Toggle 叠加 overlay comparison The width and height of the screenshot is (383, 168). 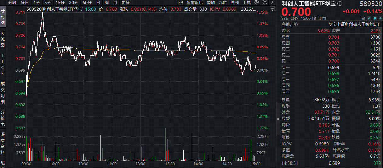(x=211, y=3)
